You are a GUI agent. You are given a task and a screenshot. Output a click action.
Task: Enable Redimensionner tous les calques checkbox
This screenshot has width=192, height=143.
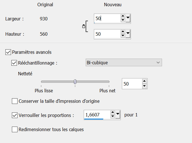click(x=15, y=130)
